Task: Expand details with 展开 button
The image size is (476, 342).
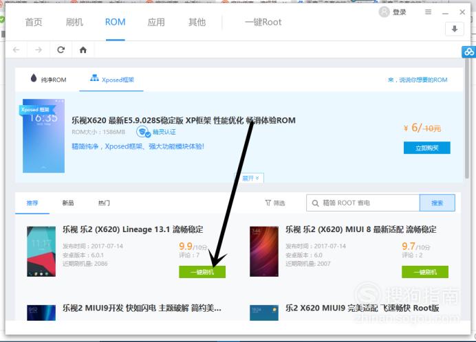Action: click(x=250, y=179)
